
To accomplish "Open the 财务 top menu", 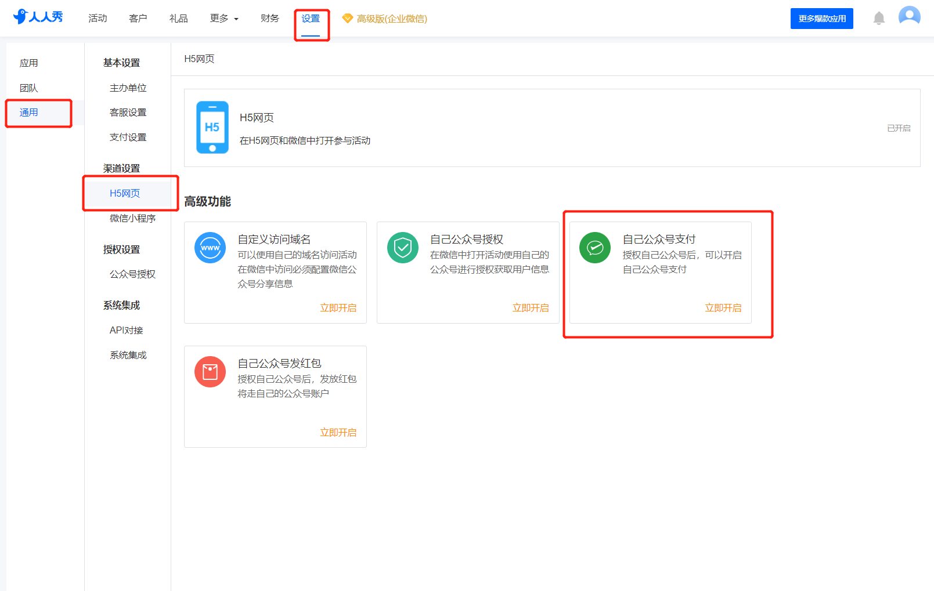I will 270,19.
